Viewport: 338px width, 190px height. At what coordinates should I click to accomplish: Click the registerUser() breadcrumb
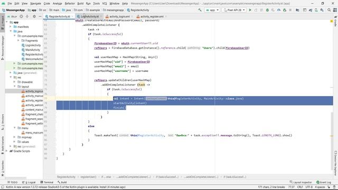[x=88, y=177]
